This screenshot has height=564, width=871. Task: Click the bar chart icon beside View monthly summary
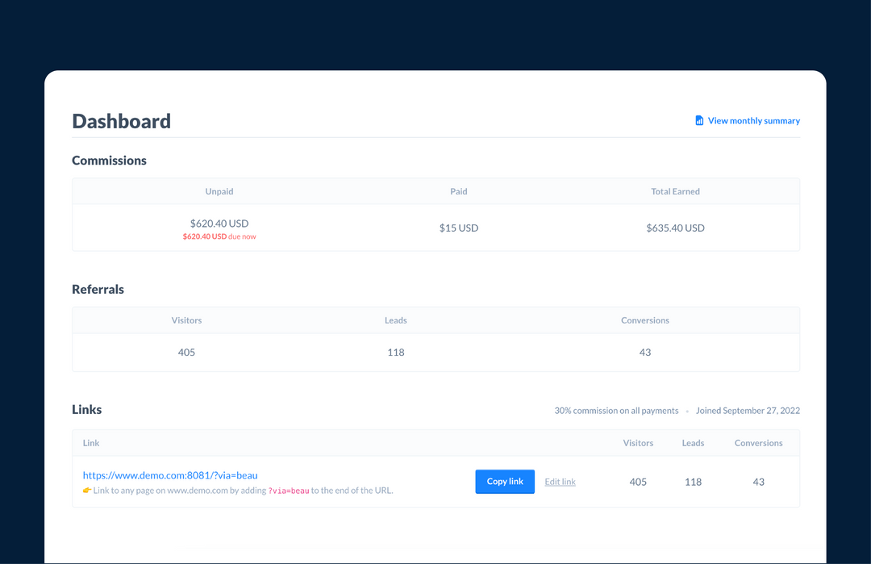point(698,120)
